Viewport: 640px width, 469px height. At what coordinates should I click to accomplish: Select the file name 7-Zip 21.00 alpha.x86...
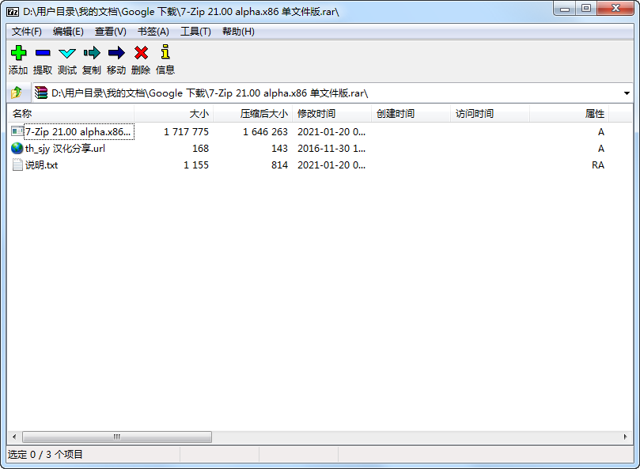(x=78, y=132)
